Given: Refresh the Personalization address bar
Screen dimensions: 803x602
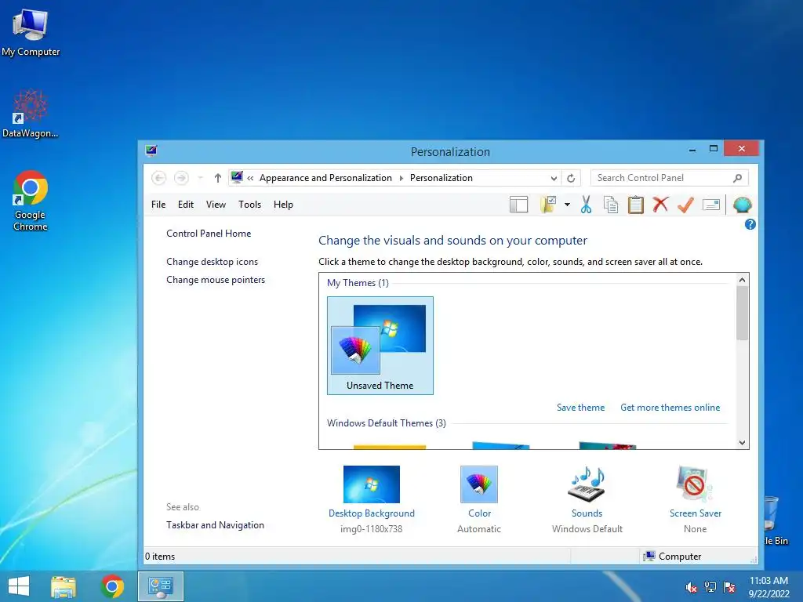Looking at the screenshot, I should (x=571, y=178).
